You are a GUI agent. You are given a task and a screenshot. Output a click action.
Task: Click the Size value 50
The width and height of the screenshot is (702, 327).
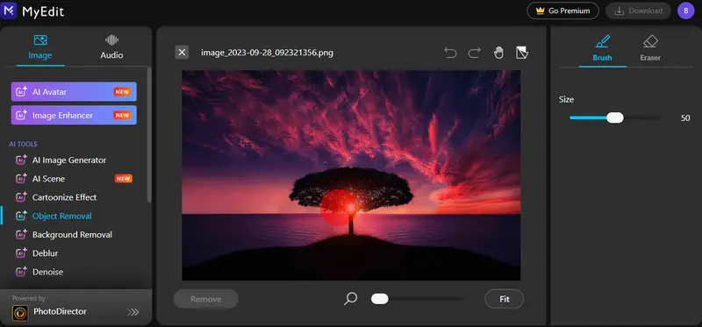[x=685, y=118]
